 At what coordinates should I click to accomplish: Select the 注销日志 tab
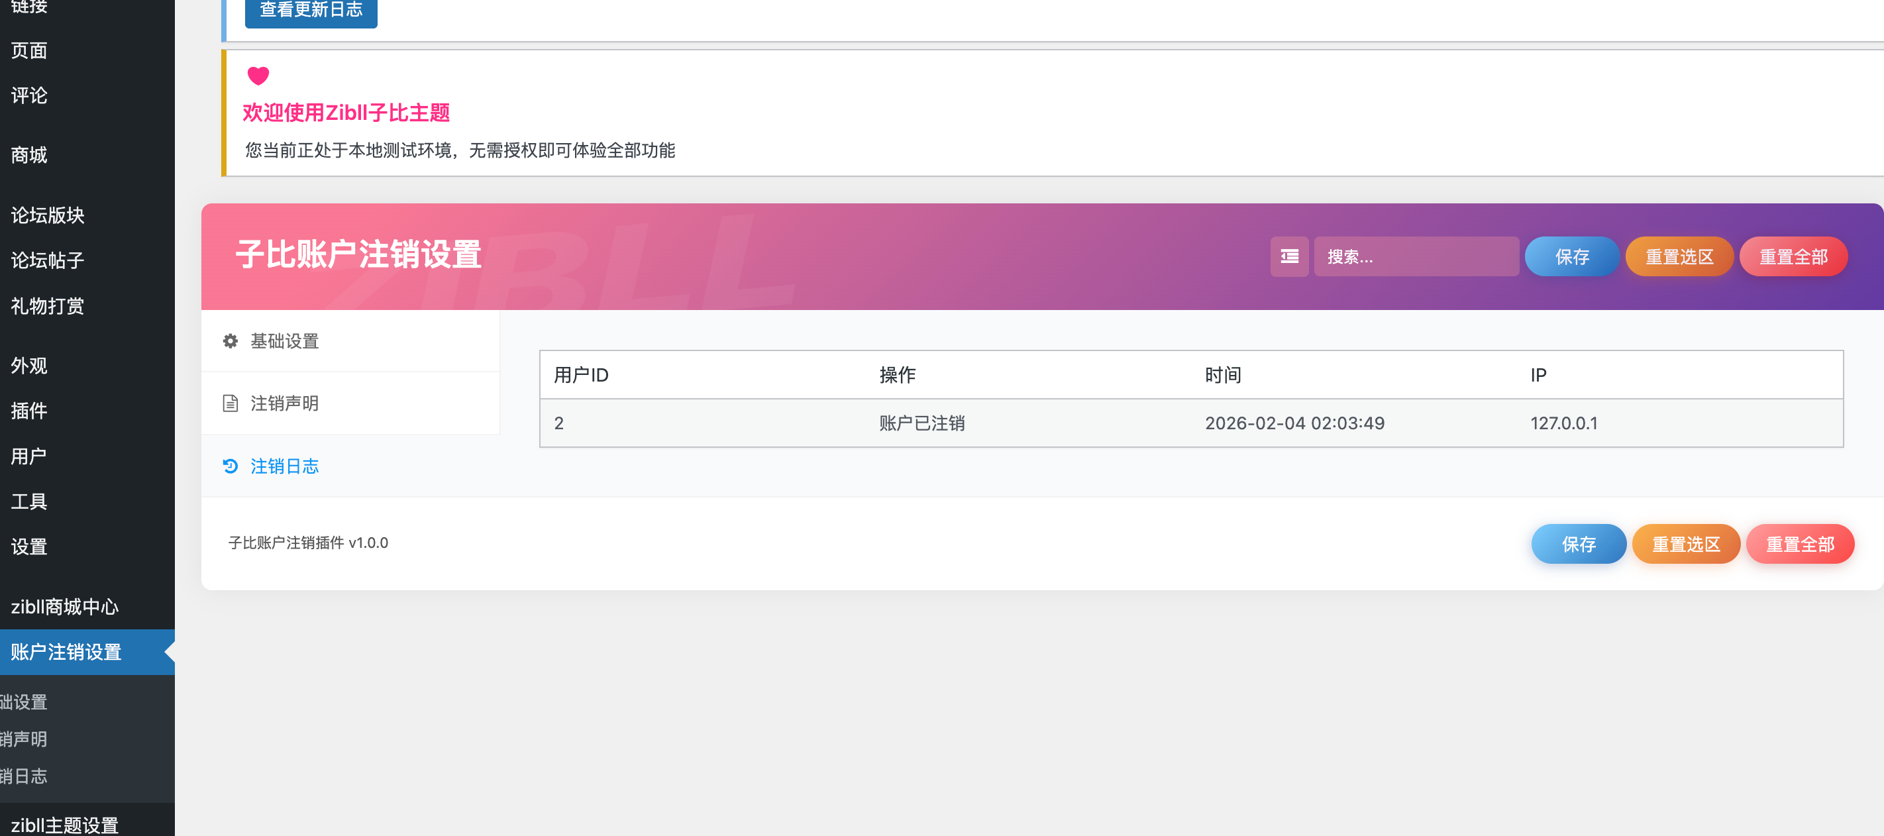click(284, 466)
